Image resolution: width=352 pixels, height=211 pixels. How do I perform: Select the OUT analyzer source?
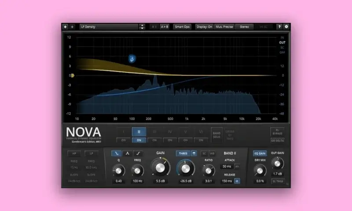click(x=282, y=42)
